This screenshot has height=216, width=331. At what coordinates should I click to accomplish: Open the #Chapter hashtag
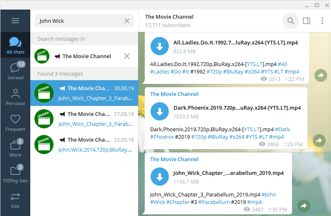point(178,202)
